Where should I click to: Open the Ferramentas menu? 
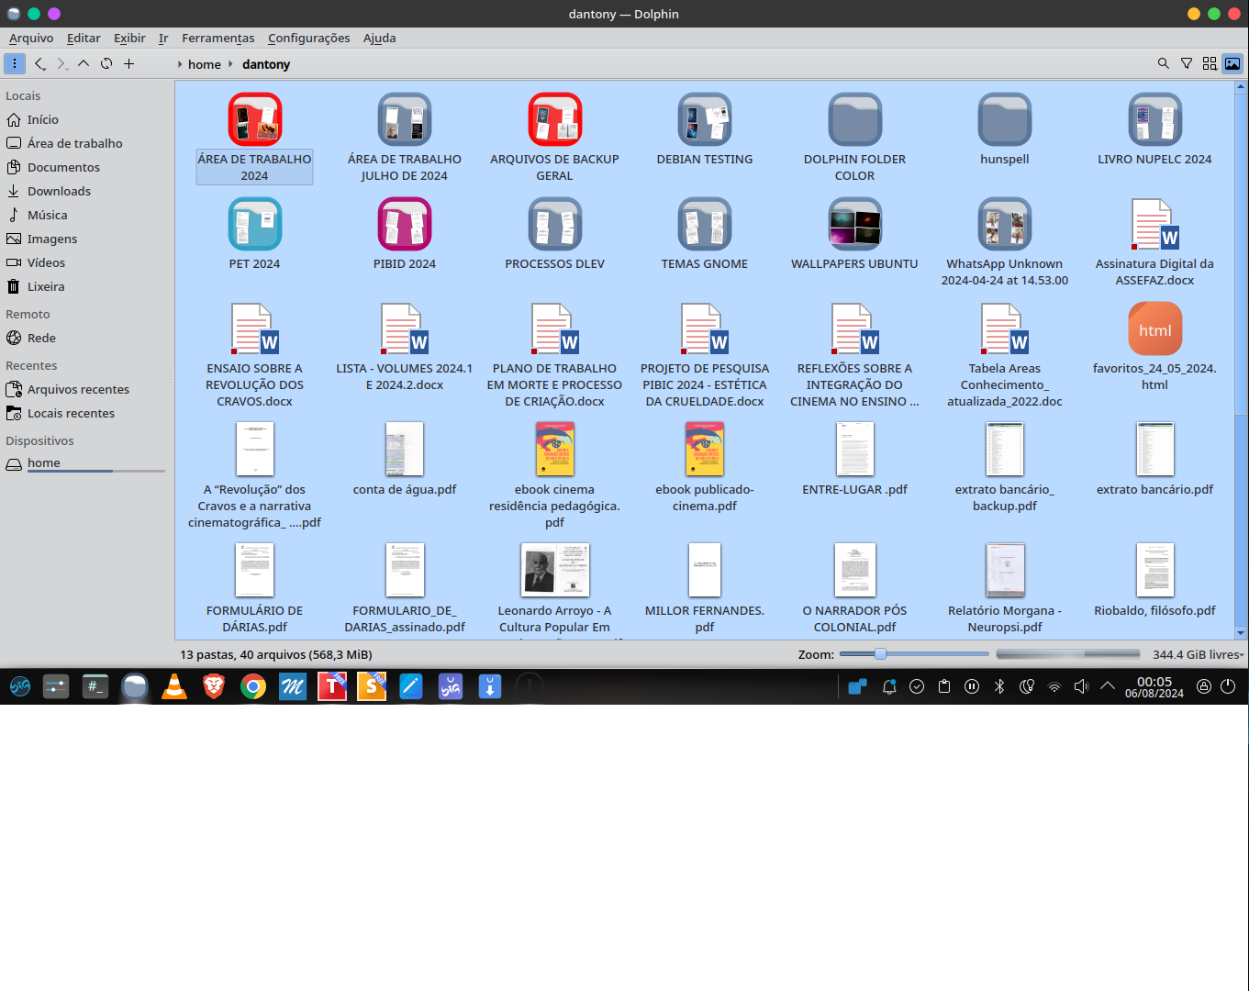[217, 38]
